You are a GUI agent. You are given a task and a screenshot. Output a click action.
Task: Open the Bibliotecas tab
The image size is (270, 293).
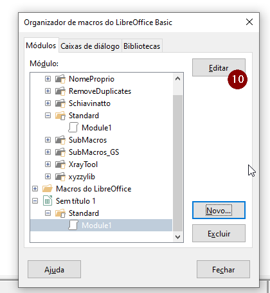tap(142, 46)
